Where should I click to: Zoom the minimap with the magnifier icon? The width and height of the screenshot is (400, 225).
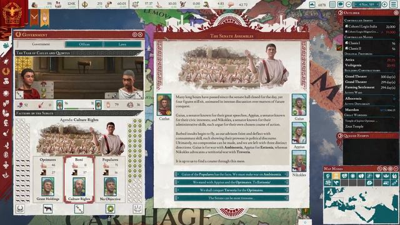pos(379,169)
